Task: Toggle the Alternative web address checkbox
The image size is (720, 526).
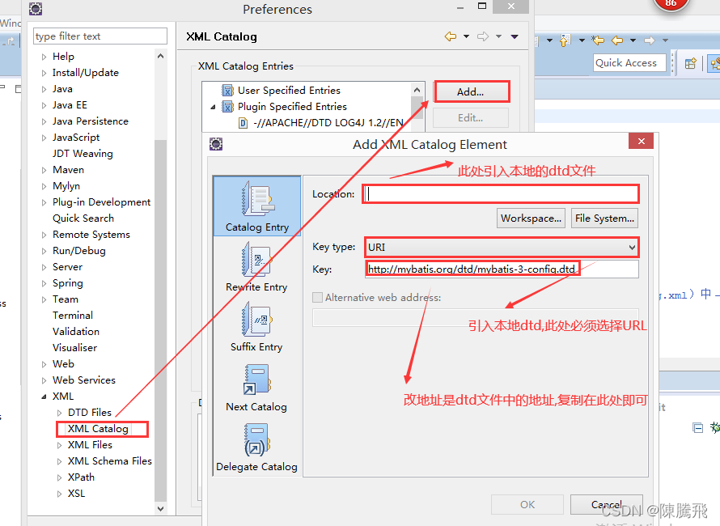Action: coord(317,297)
